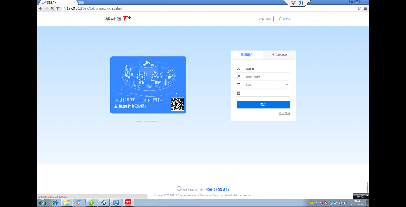Open the green 360 browser on the taskbar

(91, 203)
